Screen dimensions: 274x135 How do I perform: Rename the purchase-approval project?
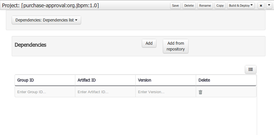pyautogui.click(x=205, y=6)
